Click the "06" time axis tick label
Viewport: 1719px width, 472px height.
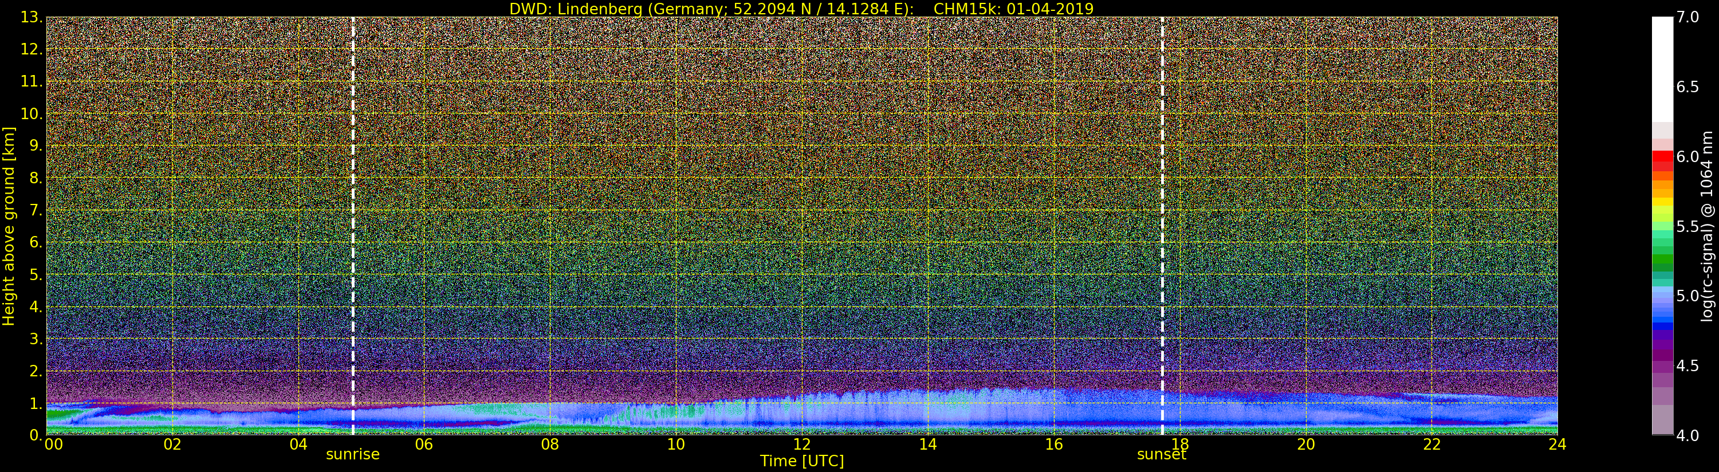pyautogui.click(x=424, y=445)
